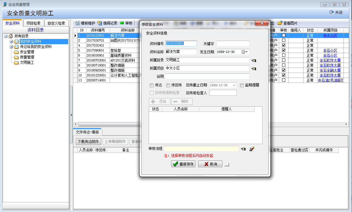Click the 取消 button in dialog
352x212 pixels.
tap(210, 164)
